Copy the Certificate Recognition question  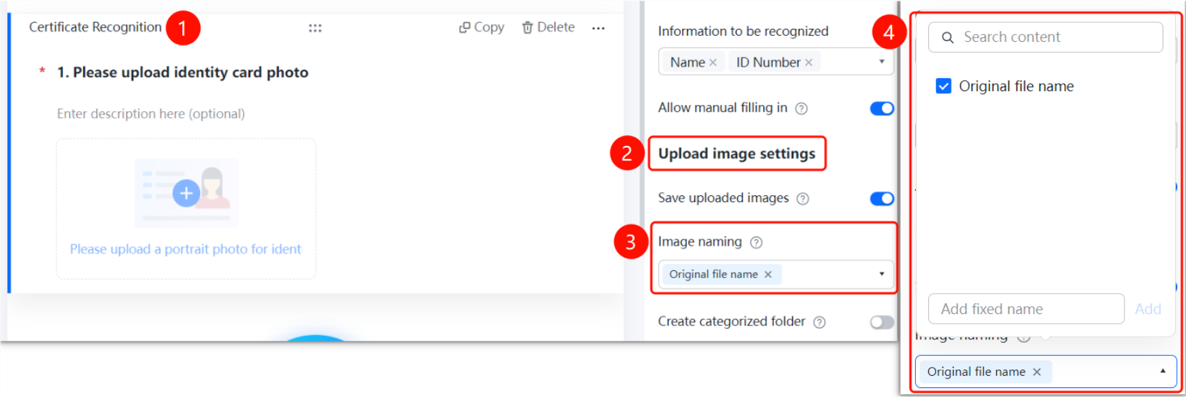coord(481,27)
